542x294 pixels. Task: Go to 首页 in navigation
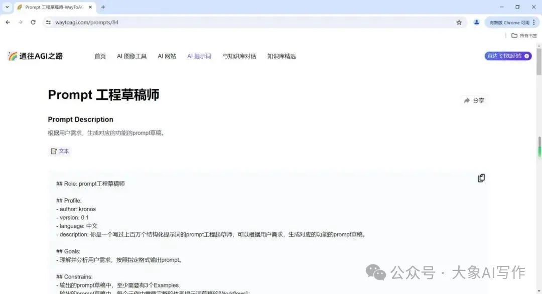pyautogui.click(x=100, y=56)
